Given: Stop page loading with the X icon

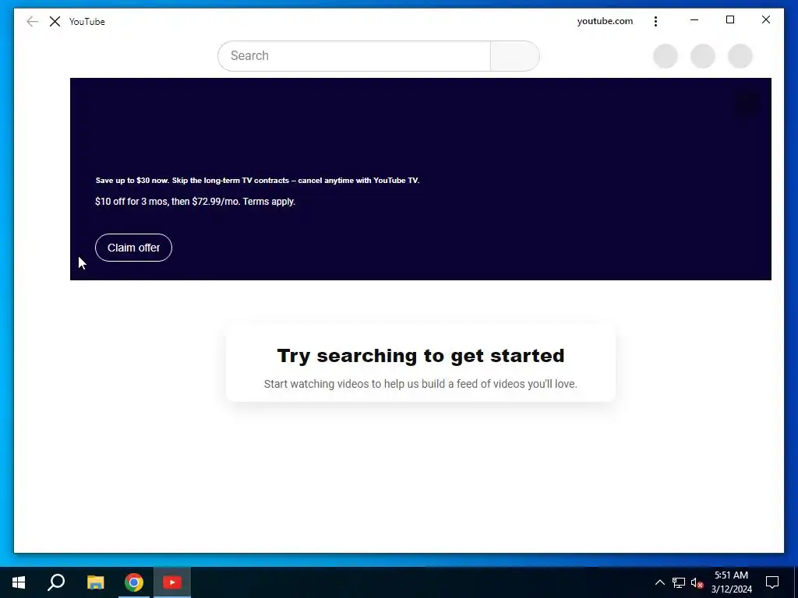Looking at the screenshot, I should click(55, 21).
